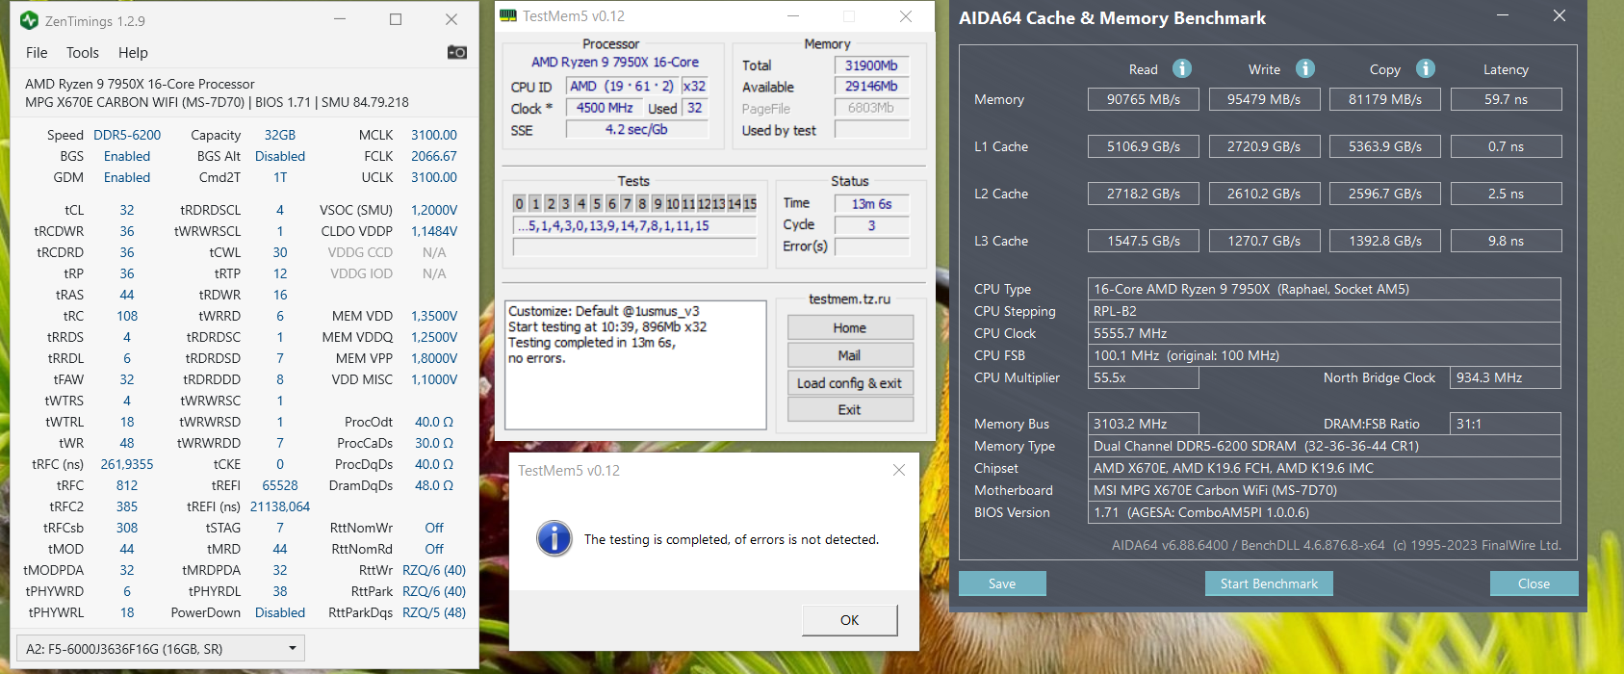This screenshot has width=1624, height=674.
Task: Open the Tools menu in ZenTimings
Action: [x=83, y=53]
